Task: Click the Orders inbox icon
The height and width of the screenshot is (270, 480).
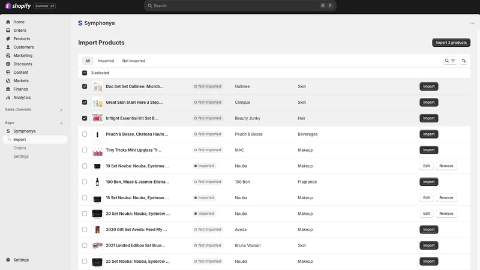Action: [8, 31]
